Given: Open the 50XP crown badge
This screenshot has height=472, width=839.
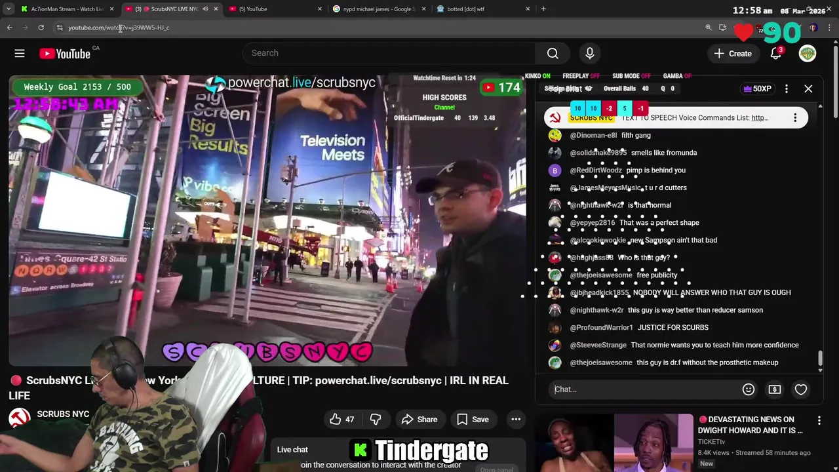Looking at the screenshot, I should coord(757,88).
